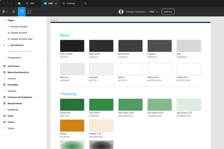The height and width of the screenshot is (149, 224).
Task: Click the Sea Green 0.60 swatch
Action: [160, 105]
